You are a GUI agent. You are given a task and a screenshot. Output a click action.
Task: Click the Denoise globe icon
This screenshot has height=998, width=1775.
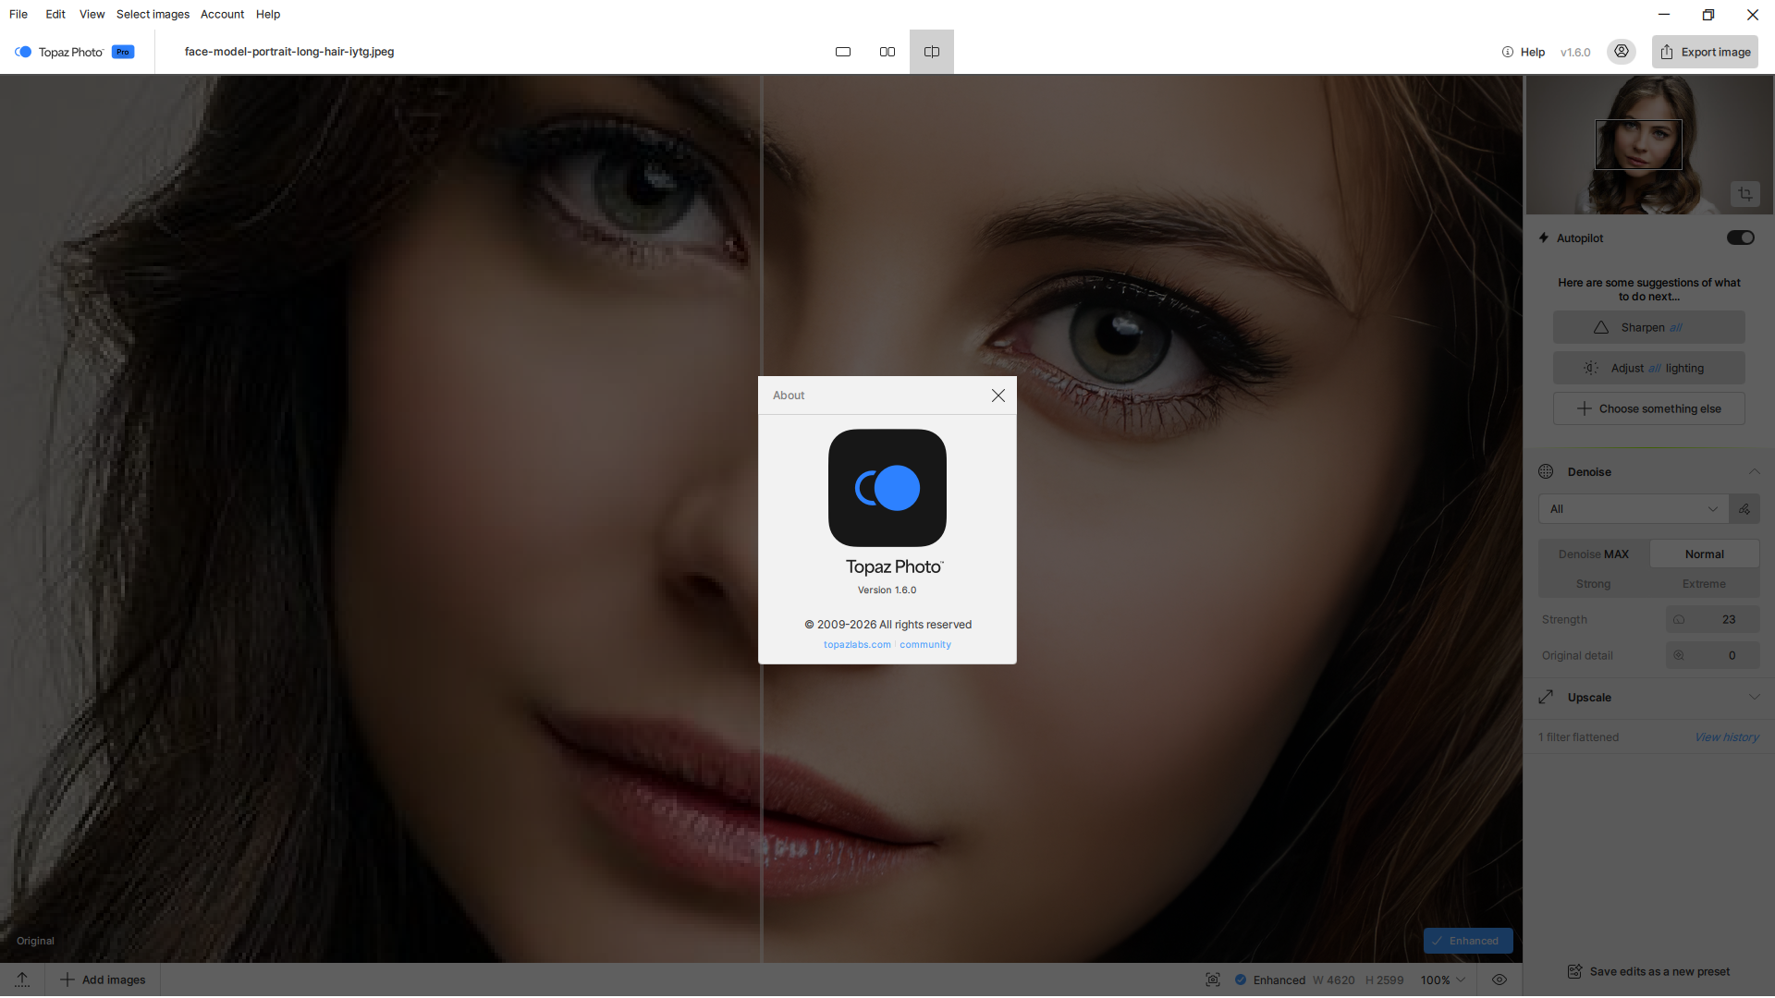point(1546,471)
